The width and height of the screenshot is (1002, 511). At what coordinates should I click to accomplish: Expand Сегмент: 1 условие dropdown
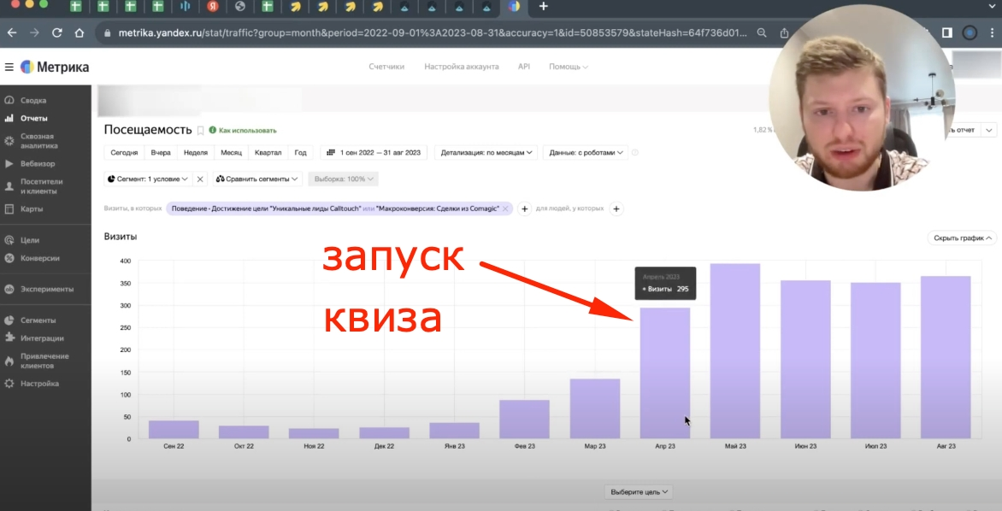coord(148,179)
